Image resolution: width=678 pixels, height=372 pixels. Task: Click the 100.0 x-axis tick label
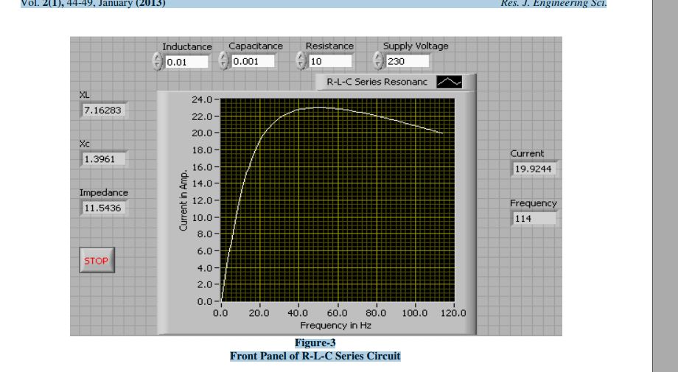415,313
